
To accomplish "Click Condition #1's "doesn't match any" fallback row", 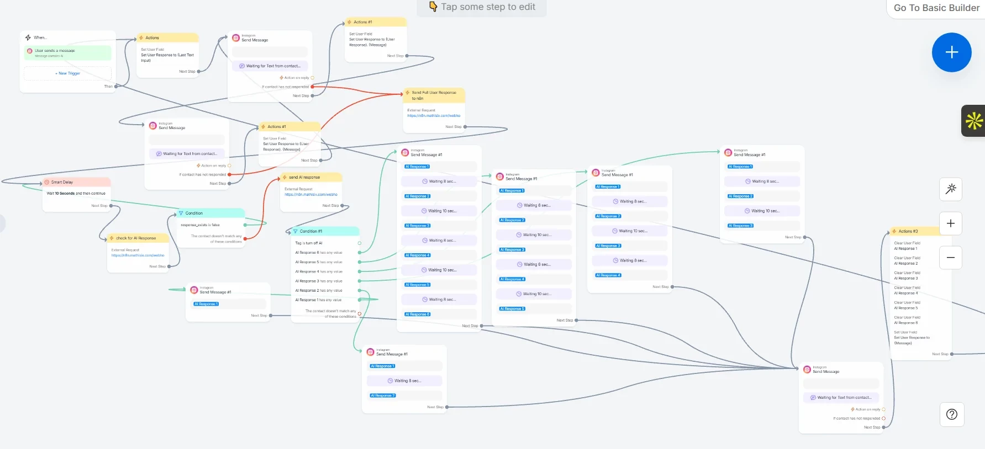I will (x=330, y=314).
